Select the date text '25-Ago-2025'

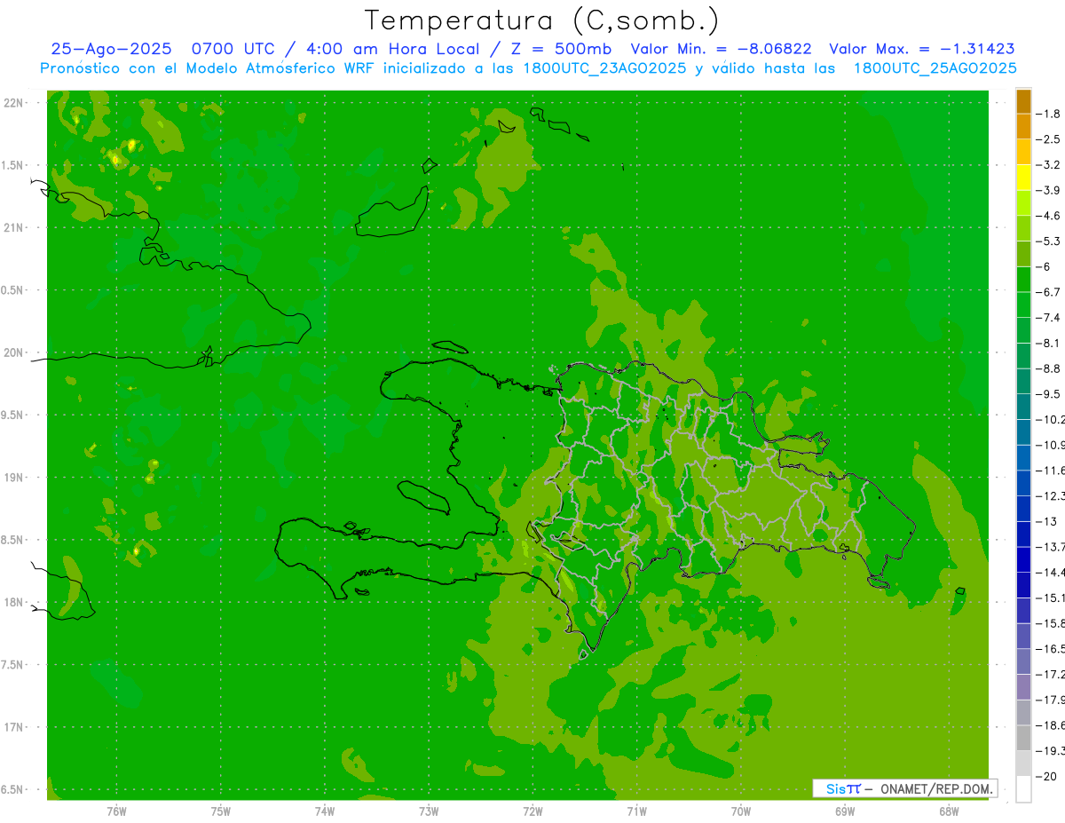[x=112, y=50]
